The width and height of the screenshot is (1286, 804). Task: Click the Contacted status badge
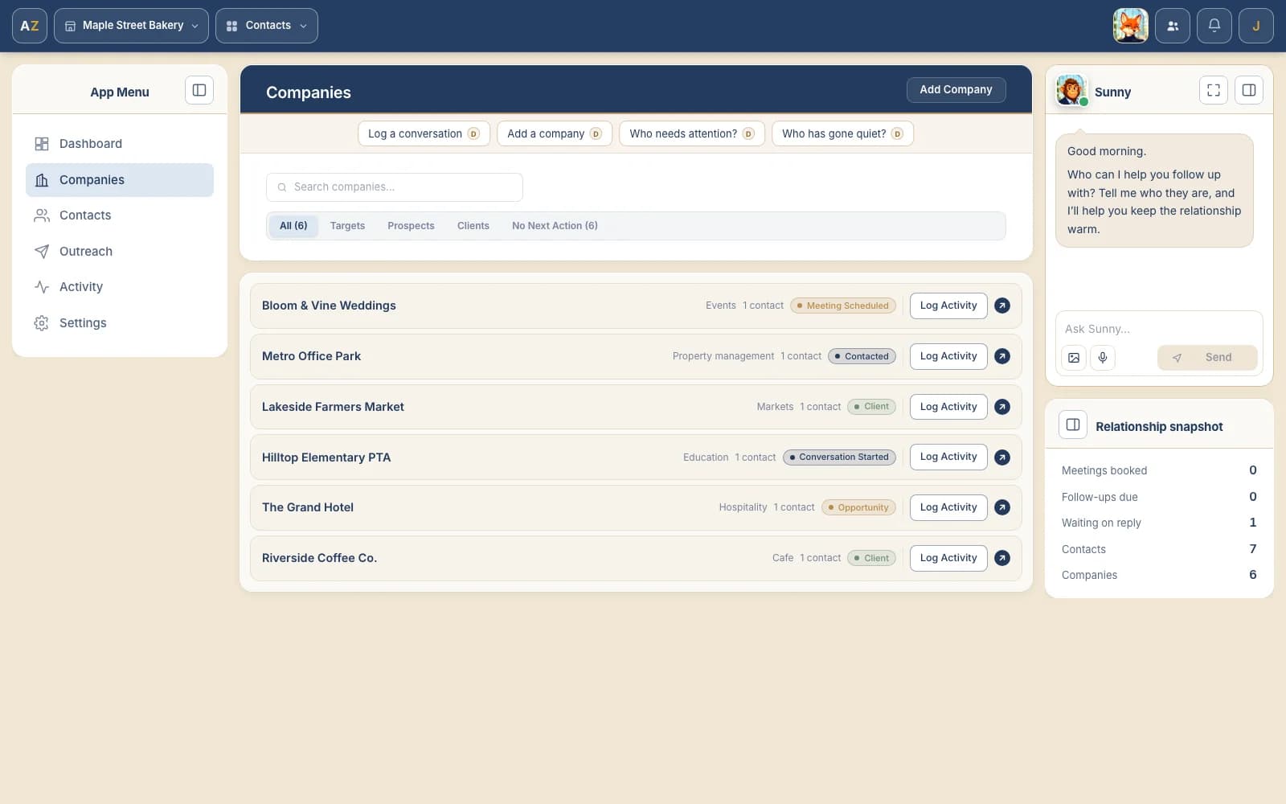pos(862,356)
